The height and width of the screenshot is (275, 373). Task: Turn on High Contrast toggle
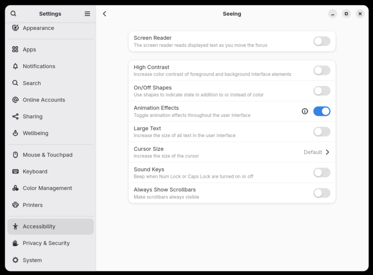point(322,71)
